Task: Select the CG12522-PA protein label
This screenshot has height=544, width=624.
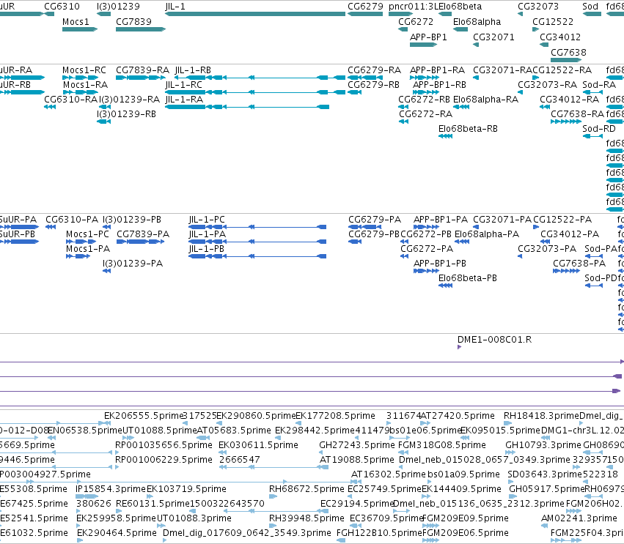Action: coord(562,220)
